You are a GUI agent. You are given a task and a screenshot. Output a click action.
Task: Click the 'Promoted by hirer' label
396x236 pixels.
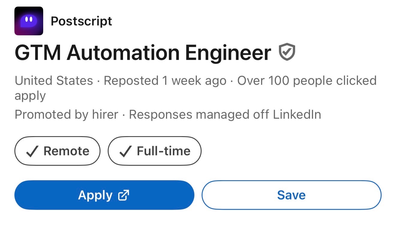click(66, 115)
